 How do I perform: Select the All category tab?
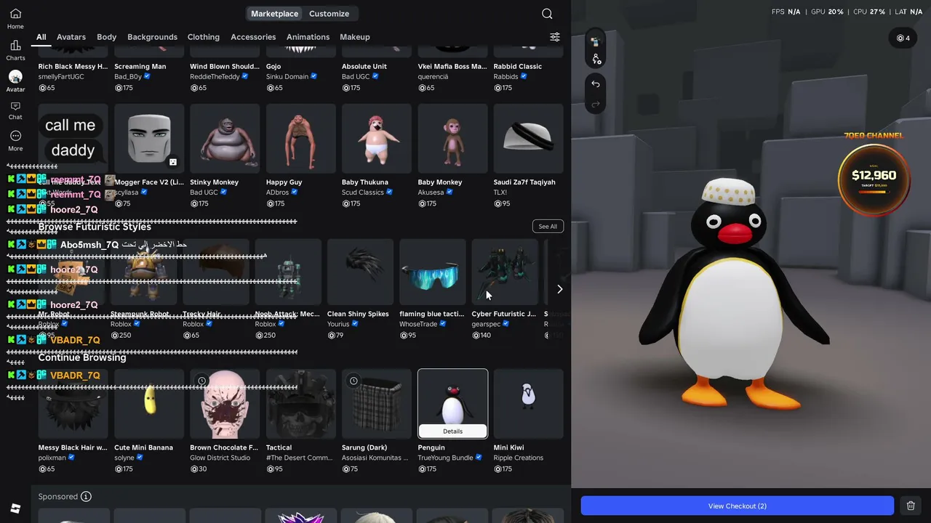pos(41,37)
